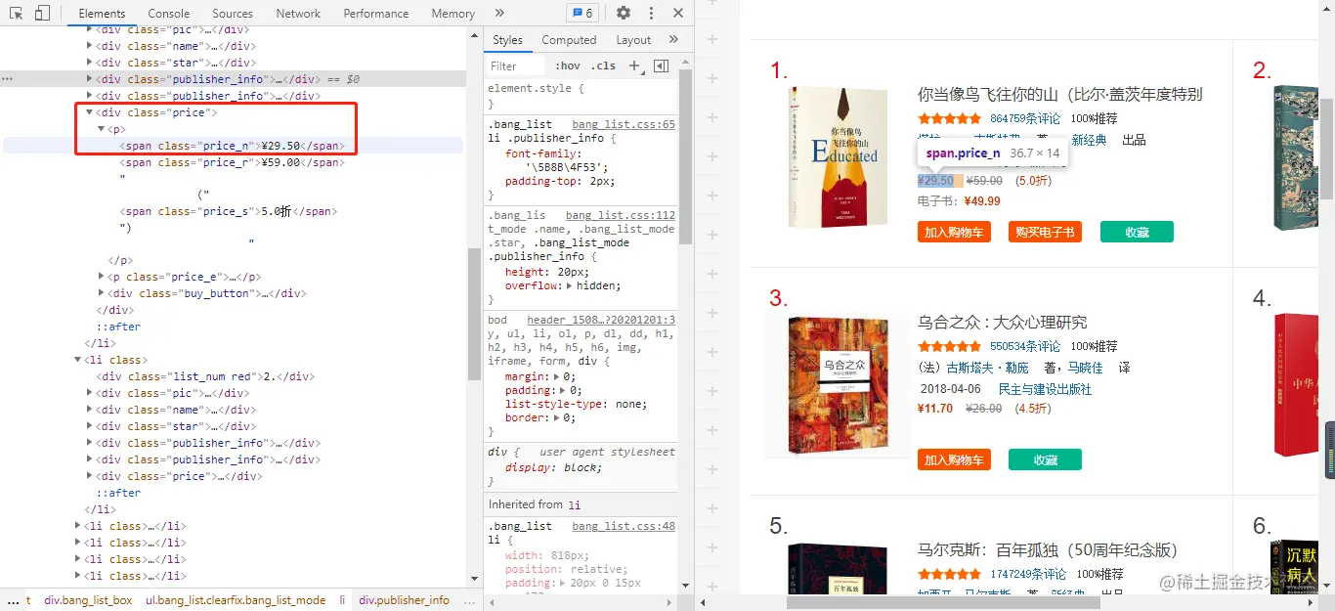Select the span class="price_s" 5.0折 row
The height and width of the screenshot is (611, 1335).
pos(229,211)
